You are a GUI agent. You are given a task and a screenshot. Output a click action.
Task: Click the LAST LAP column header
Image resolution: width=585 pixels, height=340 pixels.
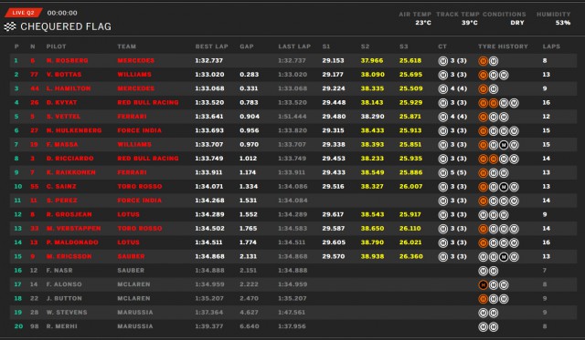tap(294, 46)
